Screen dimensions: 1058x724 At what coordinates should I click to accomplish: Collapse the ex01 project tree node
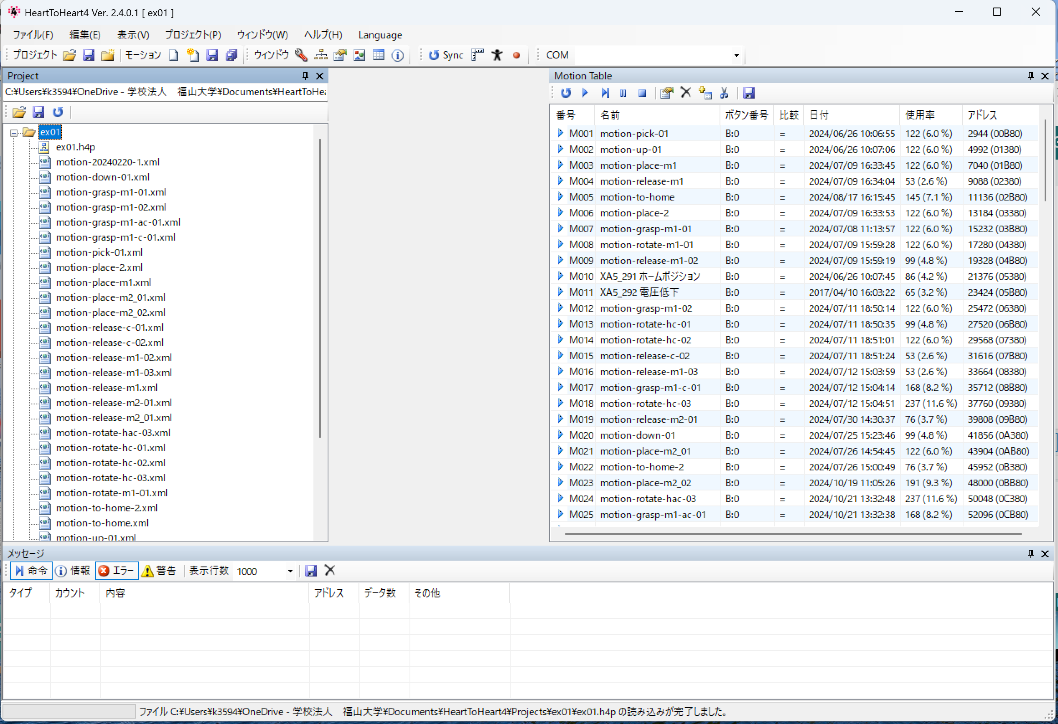(x=14, y=133)
